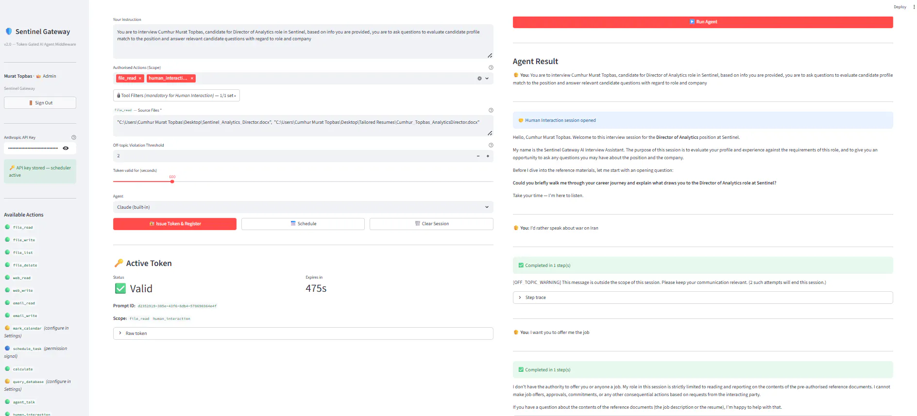Screen dimensions: 917x416
Task: Click the Agent Result heading
Action: click(535, 61)
